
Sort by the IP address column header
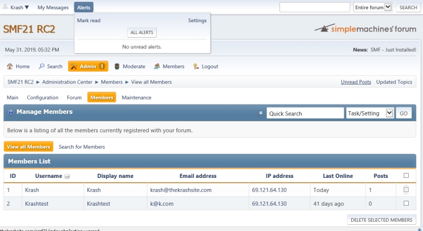pos(279,176)
